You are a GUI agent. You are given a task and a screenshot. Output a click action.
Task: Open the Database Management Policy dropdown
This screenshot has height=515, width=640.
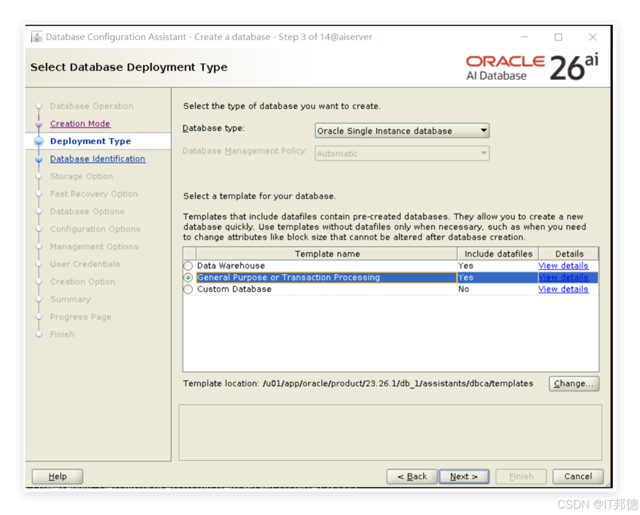pos(402,154)
